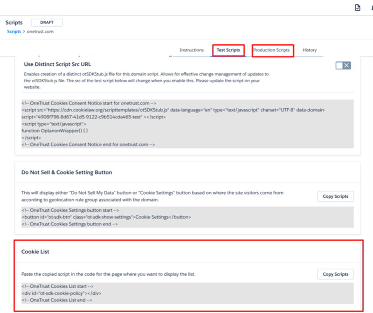The image size is (373, 313).
Task: Click the DRAFT status badge
Action: (47, 22)
